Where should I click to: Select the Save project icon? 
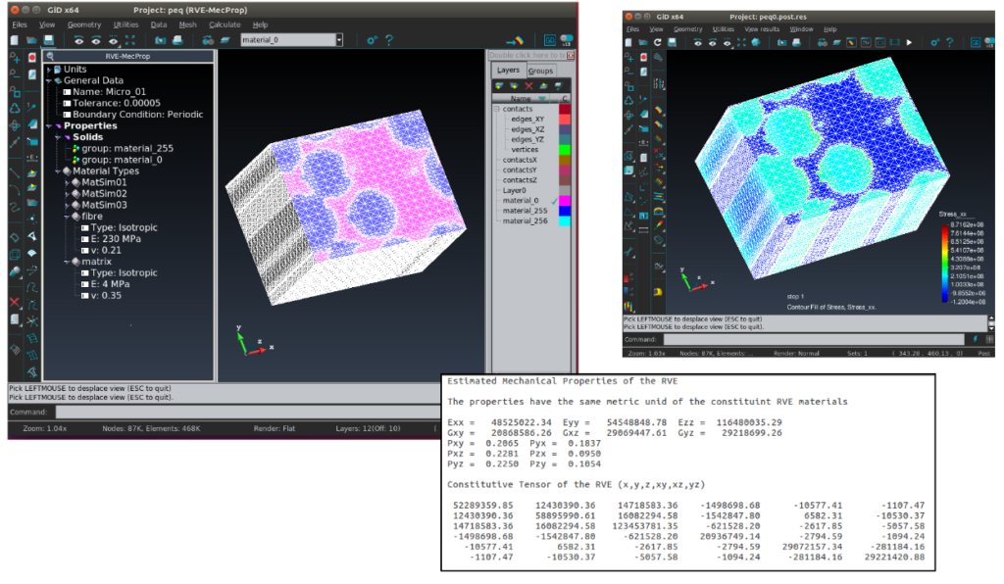48,41
